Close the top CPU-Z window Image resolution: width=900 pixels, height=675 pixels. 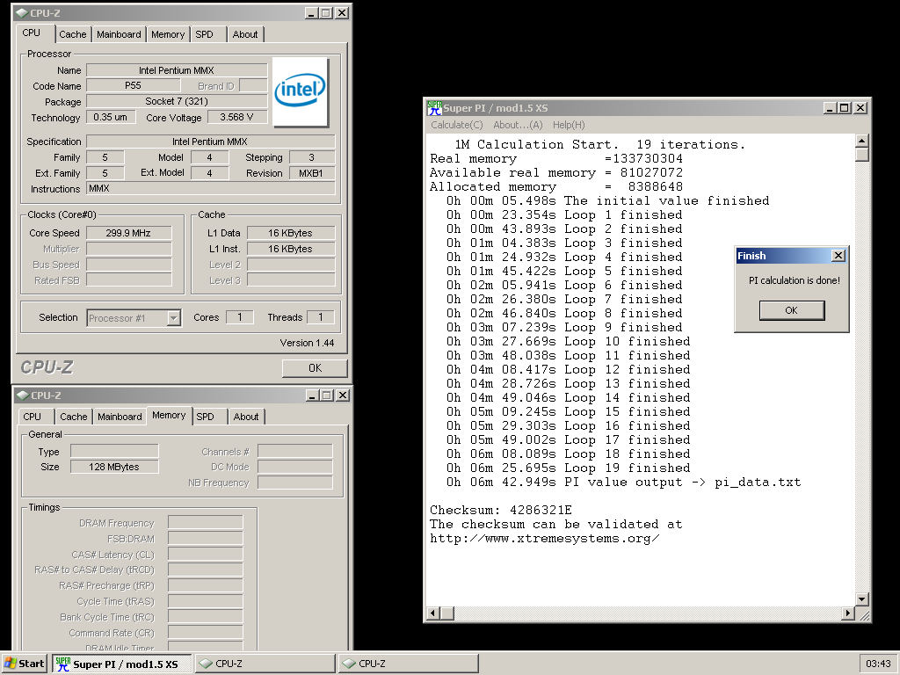(x=342, y=12)
